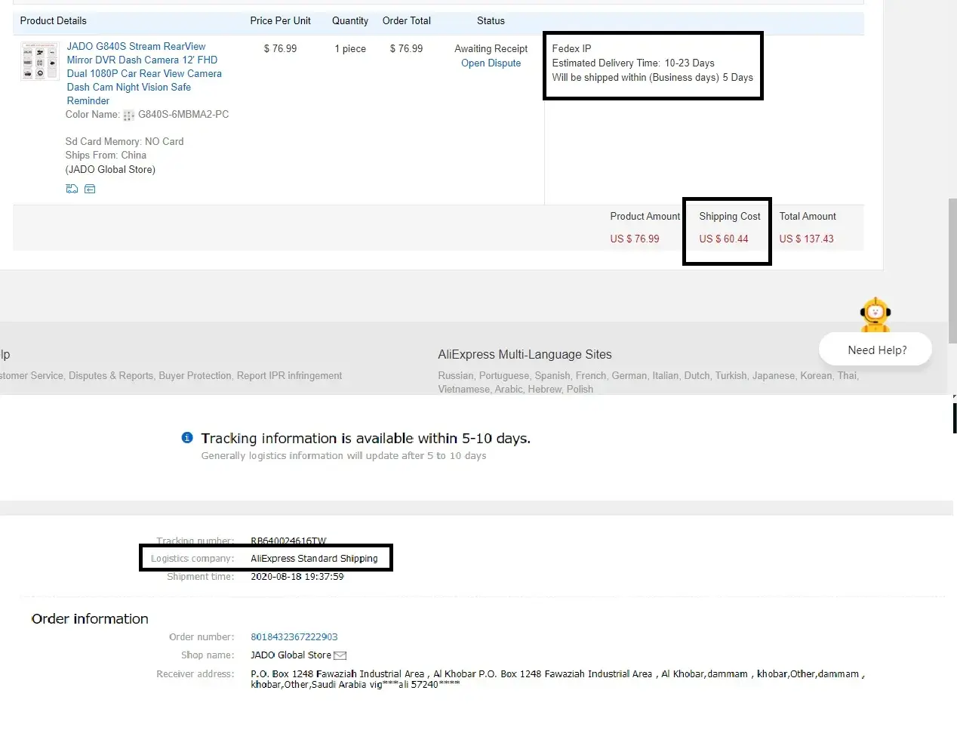Click the delivery truck icon under JADO Global Store

[72, 189]
